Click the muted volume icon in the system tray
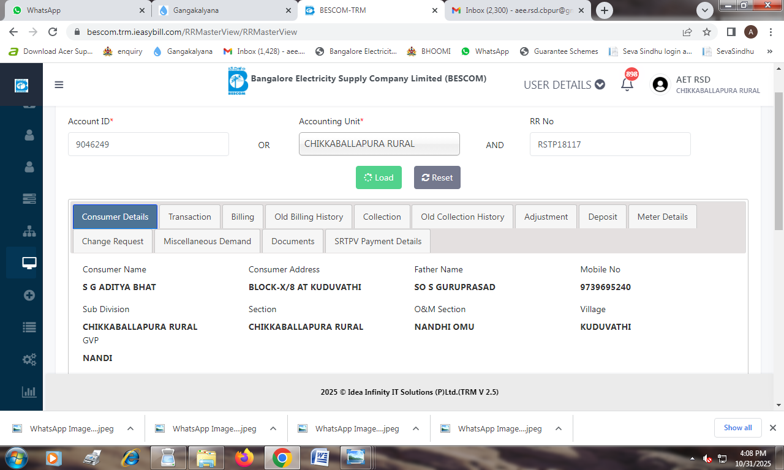Image resolution: width=784 pixels, height=470 pixels. [x=707, y=458]
